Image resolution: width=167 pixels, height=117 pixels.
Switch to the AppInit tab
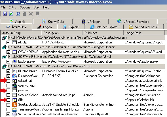pyautogui.click(x=17, y=21)
